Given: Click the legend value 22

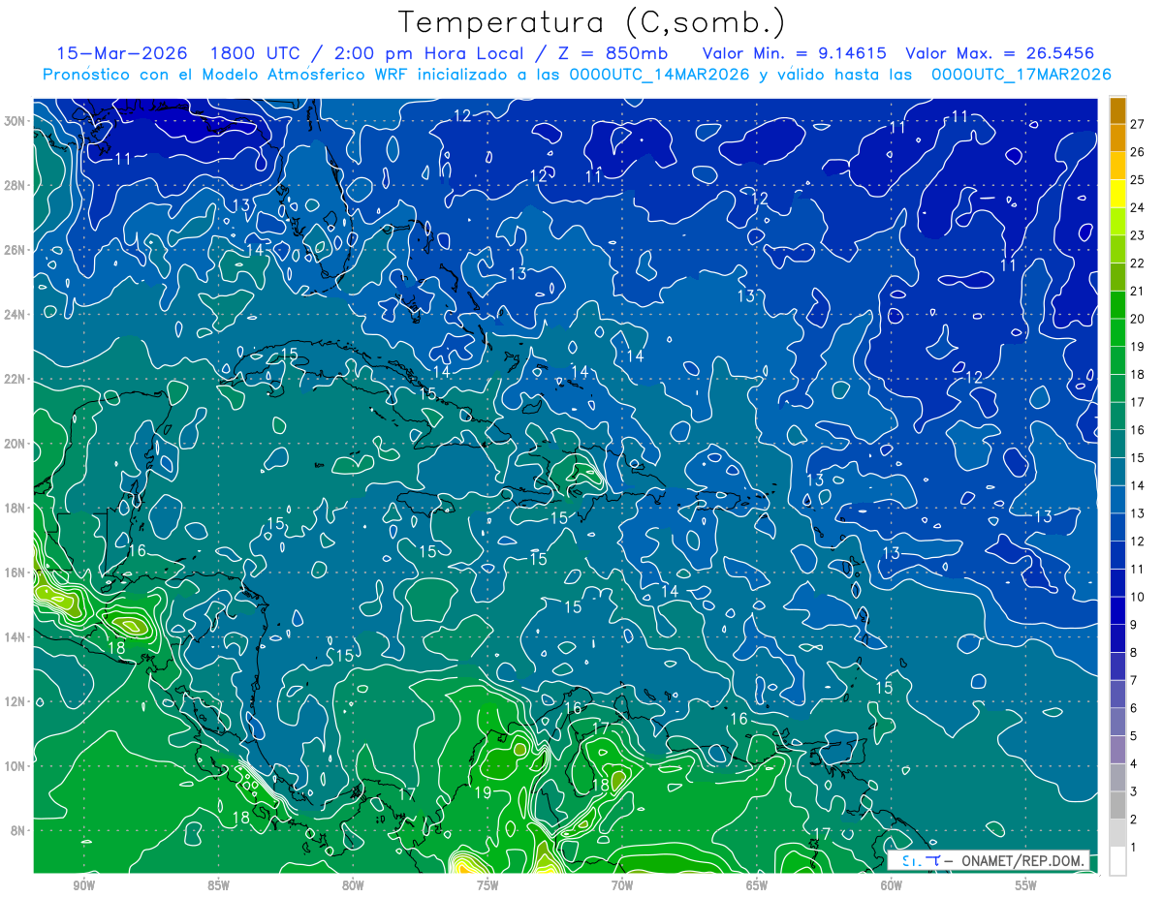Looking at the screenshot, I should [x=1138, y=263].
